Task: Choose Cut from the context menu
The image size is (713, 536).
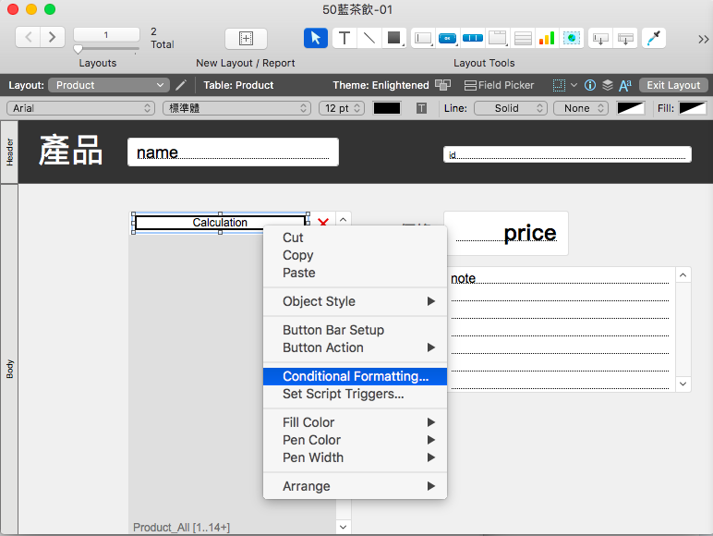Action: [x=355, y=238]
